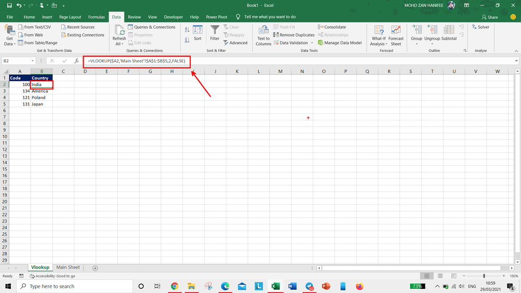Toggle the Filter funnel
This screenshot has width=521, height=293.
pos(215,33)
